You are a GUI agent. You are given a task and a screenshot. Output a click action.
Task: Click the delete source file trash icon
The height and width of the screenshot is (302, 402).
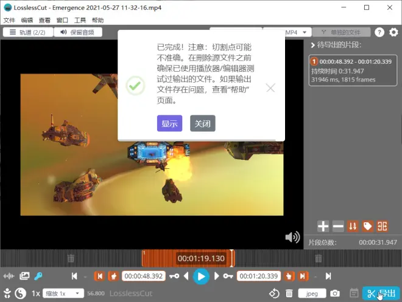pos(289,293)
